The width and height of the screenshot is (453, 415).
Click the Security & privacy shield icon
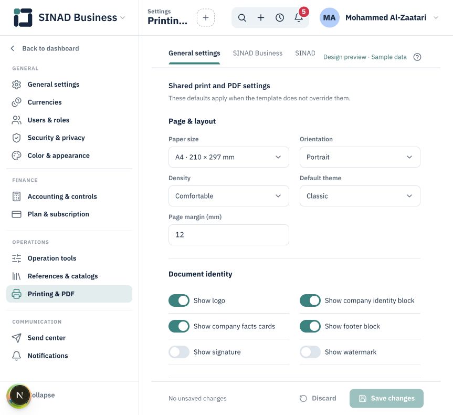click(16, 138)
